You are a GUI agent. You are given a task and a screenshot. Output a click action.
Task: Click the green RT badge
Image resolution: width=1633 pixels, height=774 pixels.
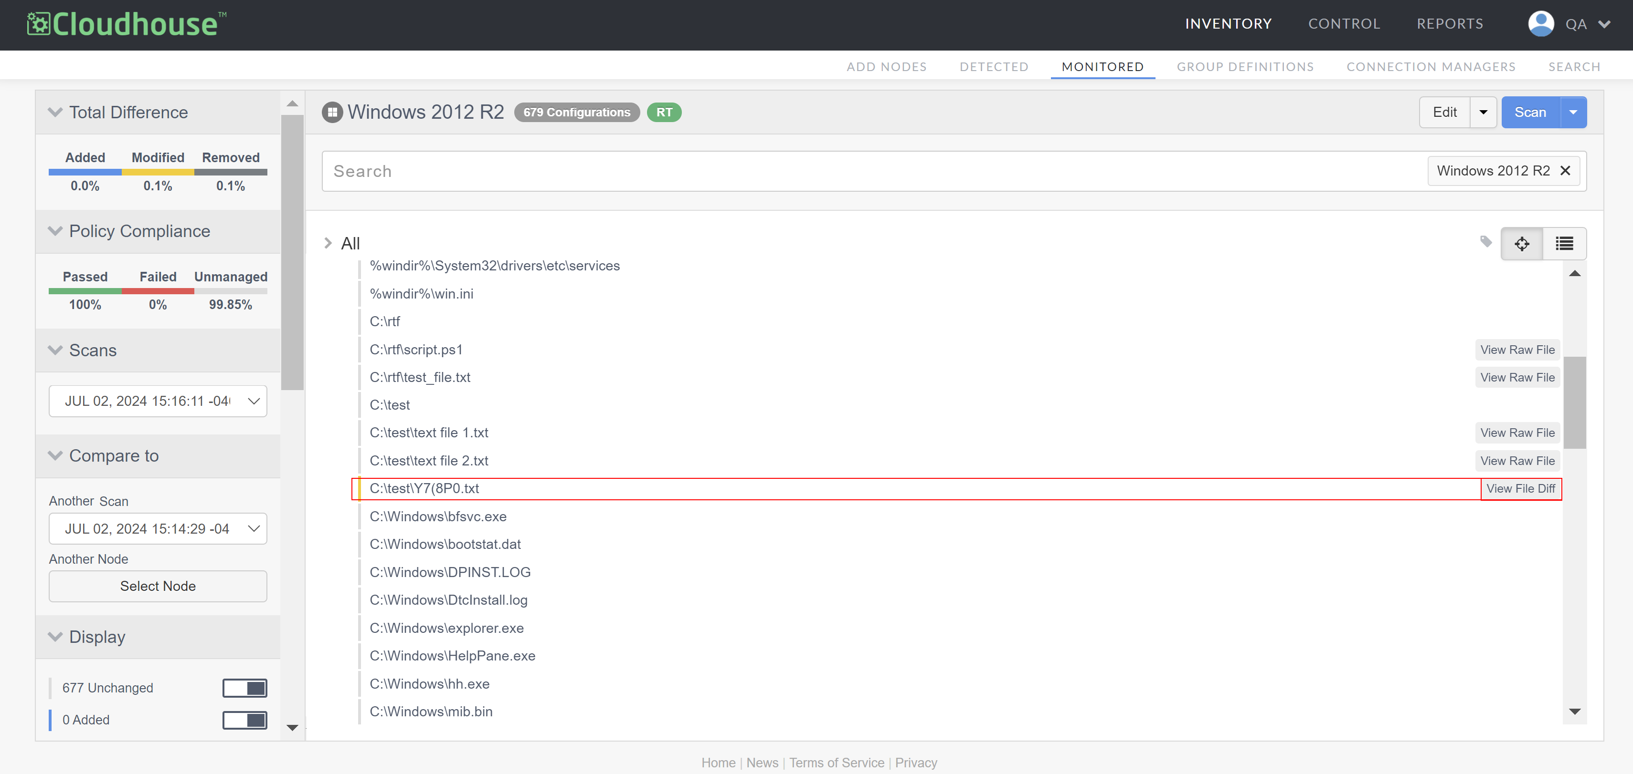664,112
